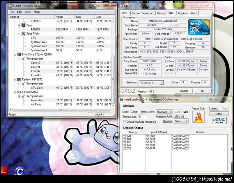Select the GPU Core temperature row
Viewport: 234px width, 183px height.
60,88
